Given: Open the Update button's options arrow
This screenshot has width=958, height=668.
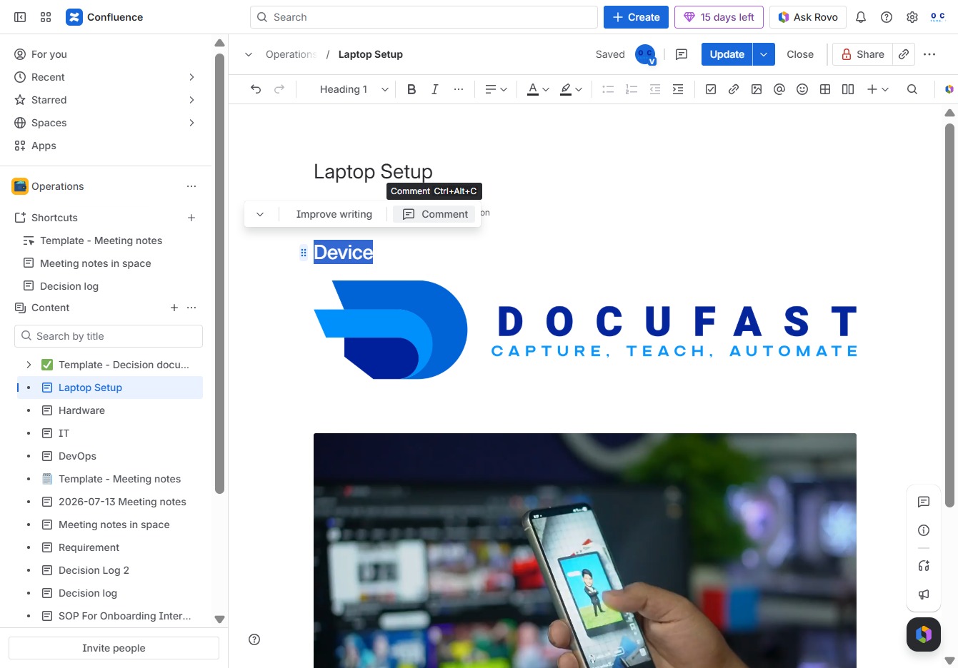Looking at the screenshot, I should point(764,54).
